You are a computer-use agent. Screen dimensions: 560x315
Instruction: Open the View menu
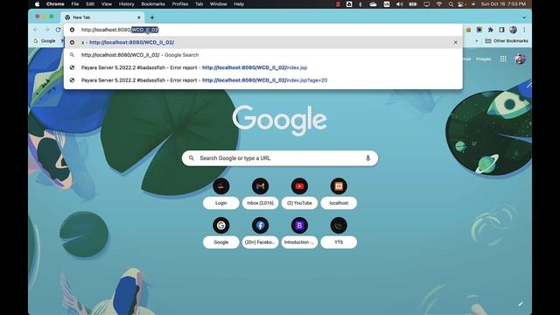coord(107,4)
